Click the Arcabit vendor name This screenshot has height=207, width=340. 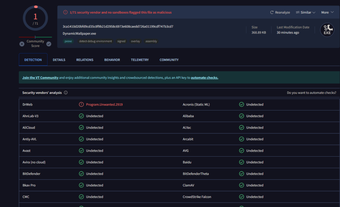click(188, 139)
